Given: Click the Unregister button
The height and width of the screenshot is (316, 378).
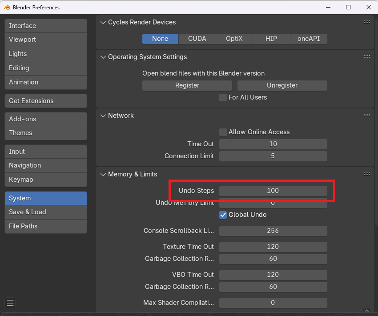Looking at the screenshot, I should tap(282, 85).
